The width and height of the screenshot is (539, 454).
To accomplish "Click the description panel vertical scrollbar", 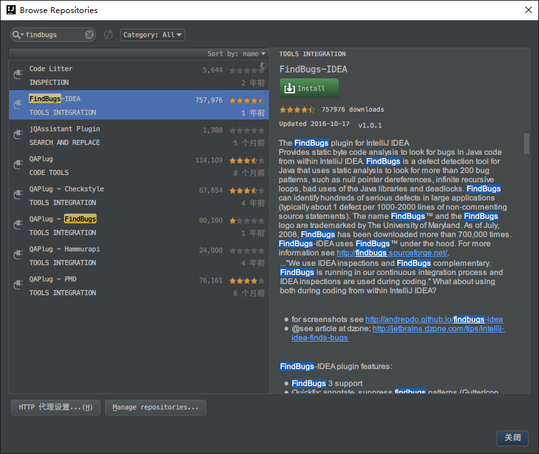I will [x=527, y=144].
